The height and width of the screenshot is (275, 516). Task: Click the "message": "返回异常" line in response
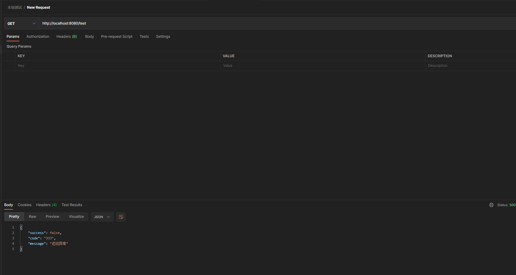coord(48,244)
